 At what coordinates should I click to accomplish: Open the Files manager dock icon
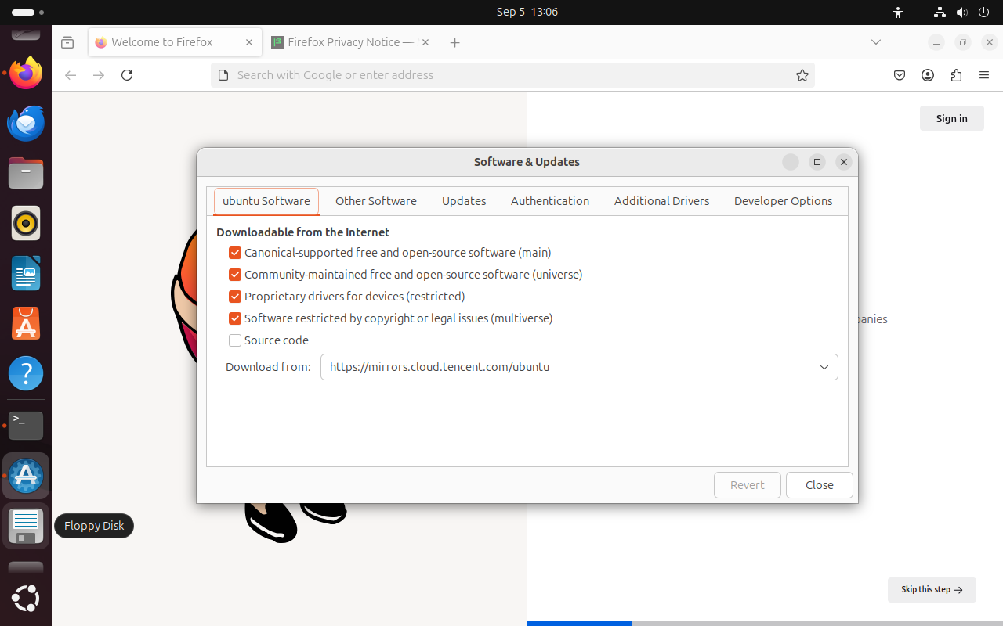pos(26,174)
